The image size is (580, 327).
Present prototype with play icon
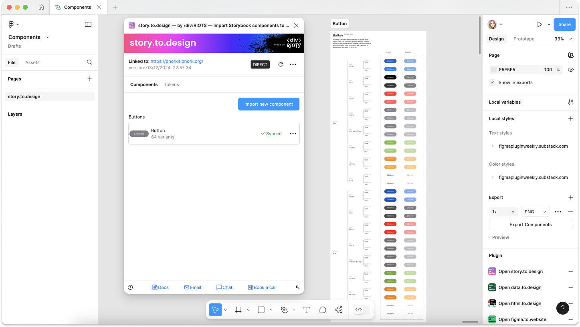click(539, 24)
